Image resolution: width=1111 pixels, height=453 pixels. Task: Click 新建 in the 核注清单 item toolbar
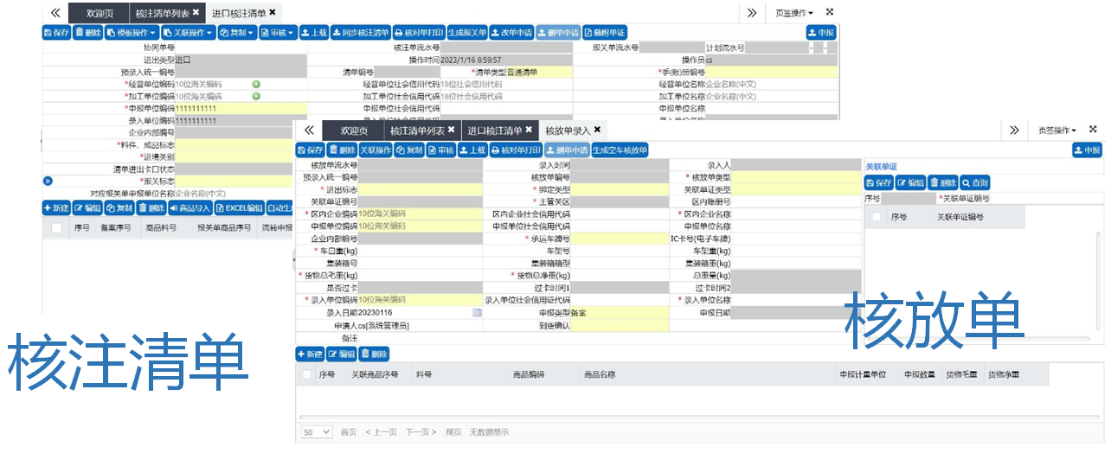point(56,208)
